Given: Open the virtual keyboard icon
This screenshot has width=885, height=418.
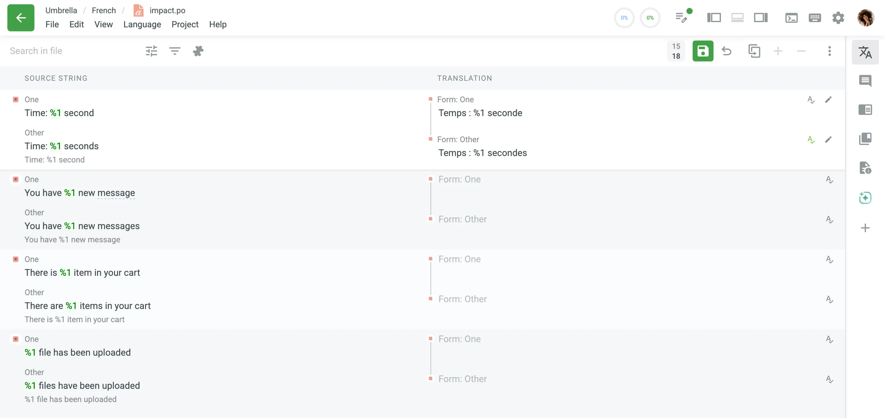Looking at the screenshot, I should point(815,18).
